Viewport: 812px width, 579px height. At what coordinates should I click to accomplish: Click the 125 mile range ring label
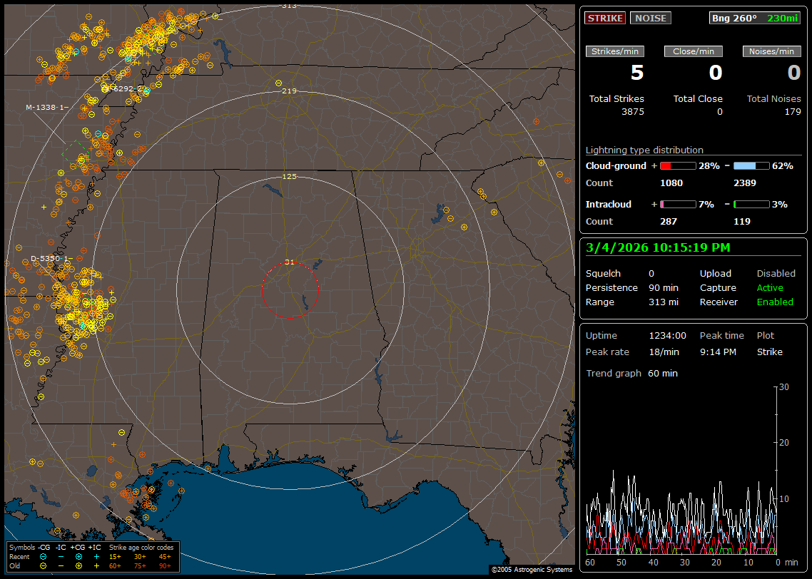[289, 176]
